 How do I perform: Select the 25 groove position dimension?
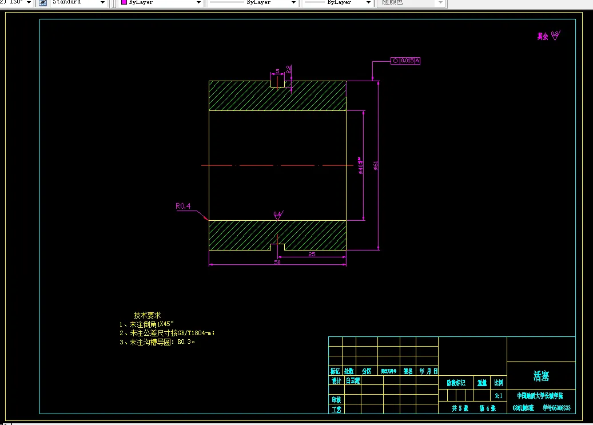point(312,255)
